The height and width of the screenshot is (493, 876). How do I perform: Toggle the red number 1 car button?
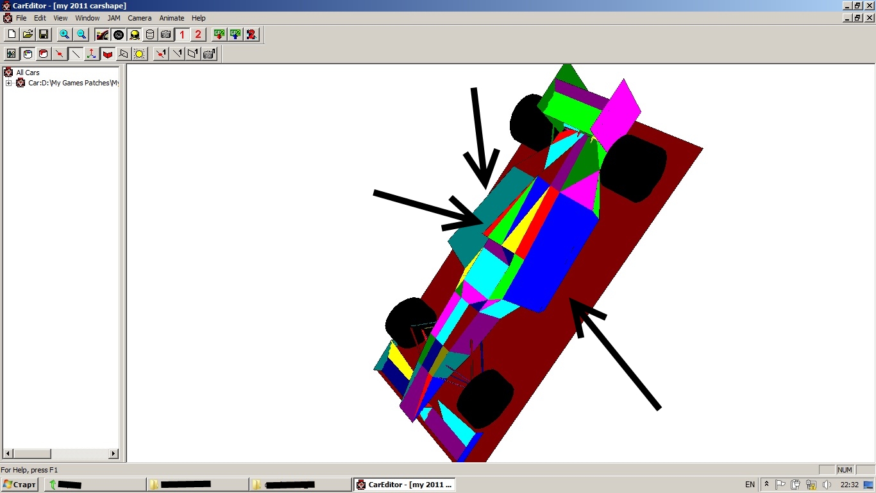182,35
